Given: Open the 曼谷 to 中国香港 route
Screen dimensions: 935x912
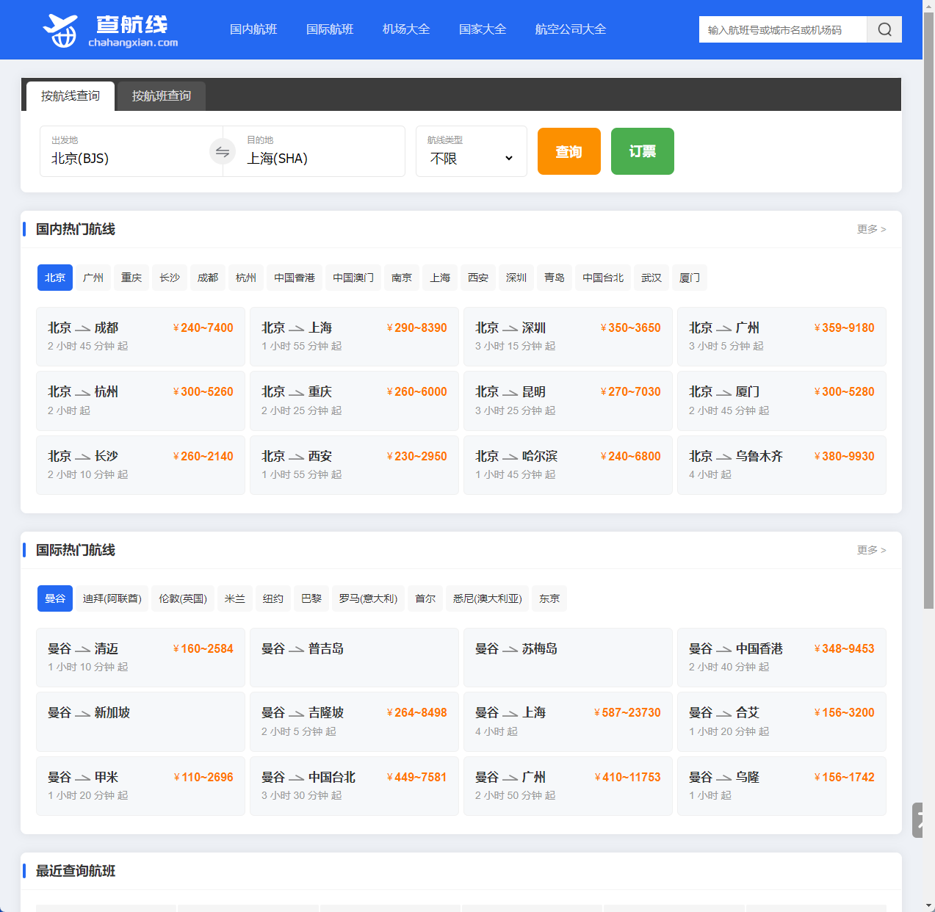Looking at the screenshot, I should coord(781,657).
